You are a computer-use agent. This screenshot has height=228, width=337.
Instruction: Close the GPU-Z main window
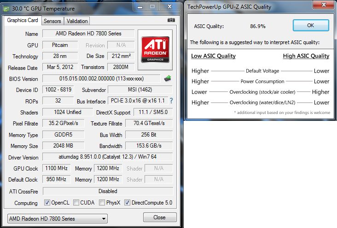pos(169,6)
